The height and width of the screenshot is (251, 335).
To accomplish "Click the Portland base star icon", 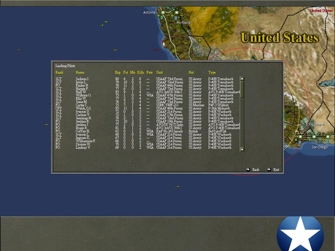I will click(177, 12).
